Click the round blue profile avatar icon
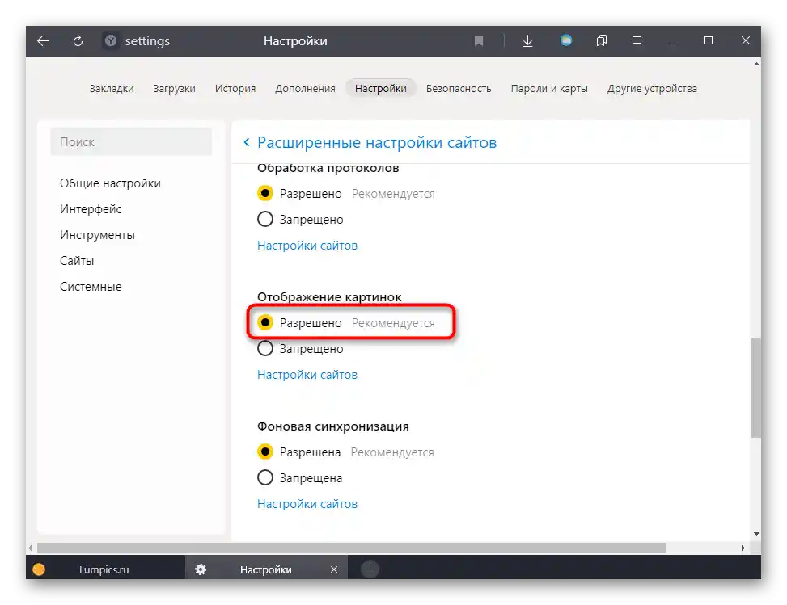The width and height of the screenshot is (787, 605). point(566,40)
